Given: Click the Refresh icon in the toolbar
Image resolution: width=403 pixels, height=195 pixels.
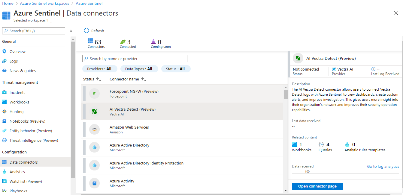Looking at the screenshot, I should 86,31.
